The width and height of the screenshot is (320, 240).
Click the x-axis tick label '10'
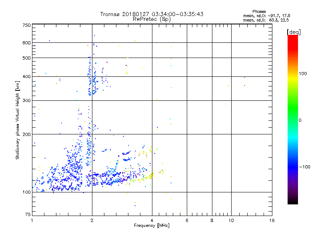tap(231, 220)
